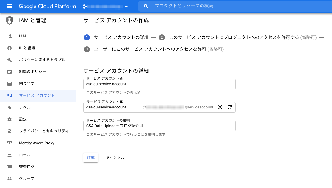Click the project hexagon icon
Image resolution: width=332 pixels, height=188 pixels.
click(x=85, y=7)
